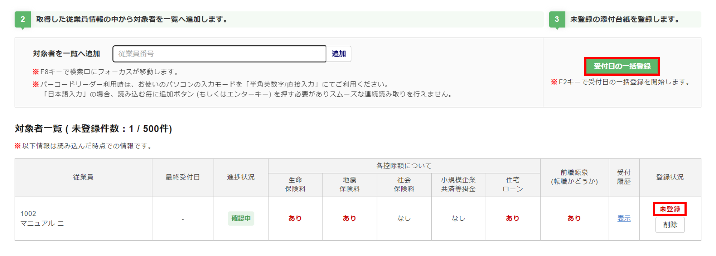Click あり under 前職源泉
The height and width of the screenshot is (256, 716).
pos(575,219)
